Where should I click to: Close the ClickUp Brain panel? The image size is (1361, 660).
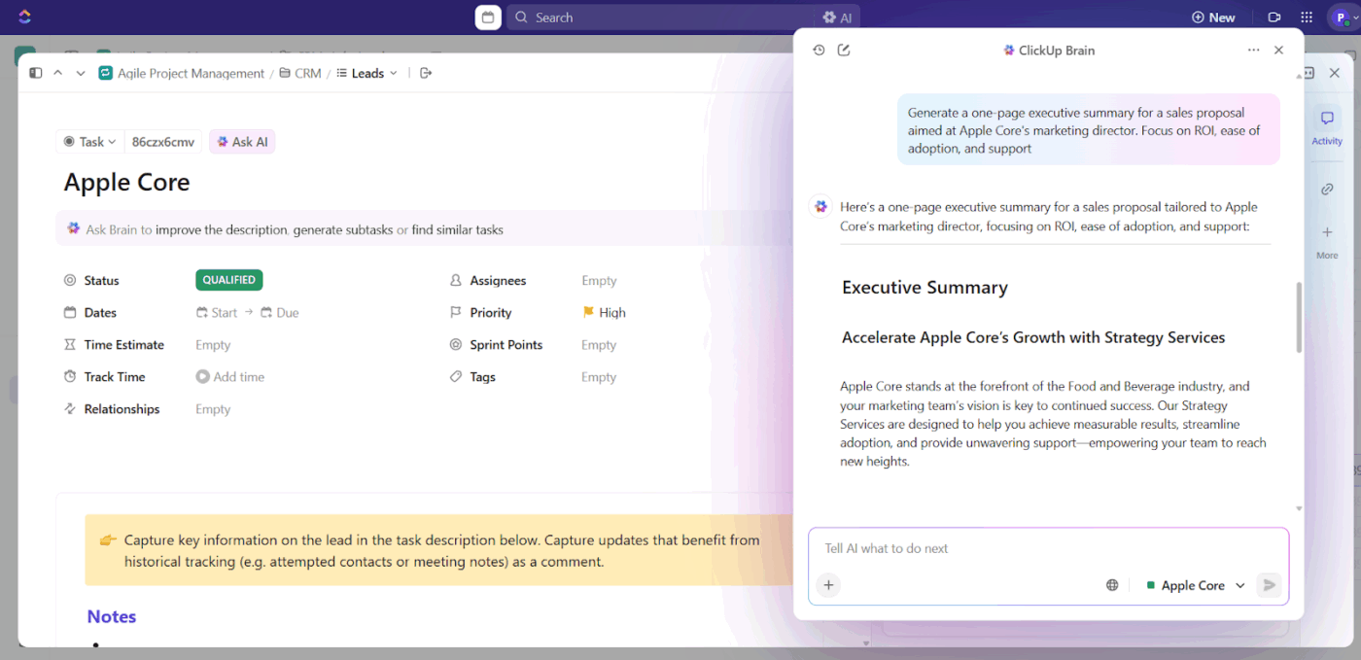point(1279,51)
